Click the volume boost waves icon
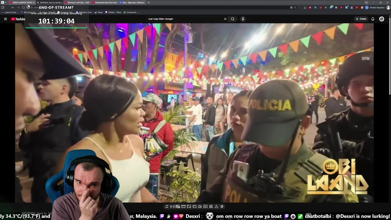The image size is (391, 220). 172,207
